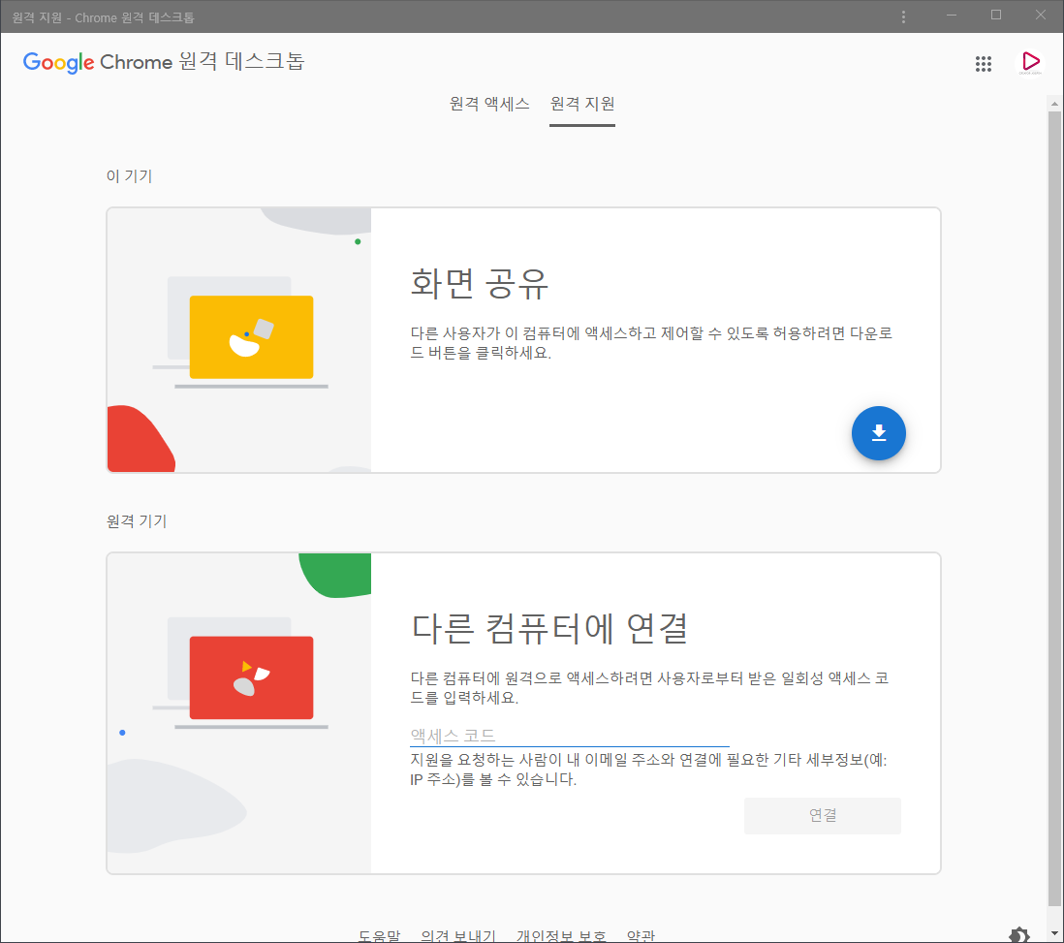Switch to the 원격 액세스 tab

[x=489, y=104]
